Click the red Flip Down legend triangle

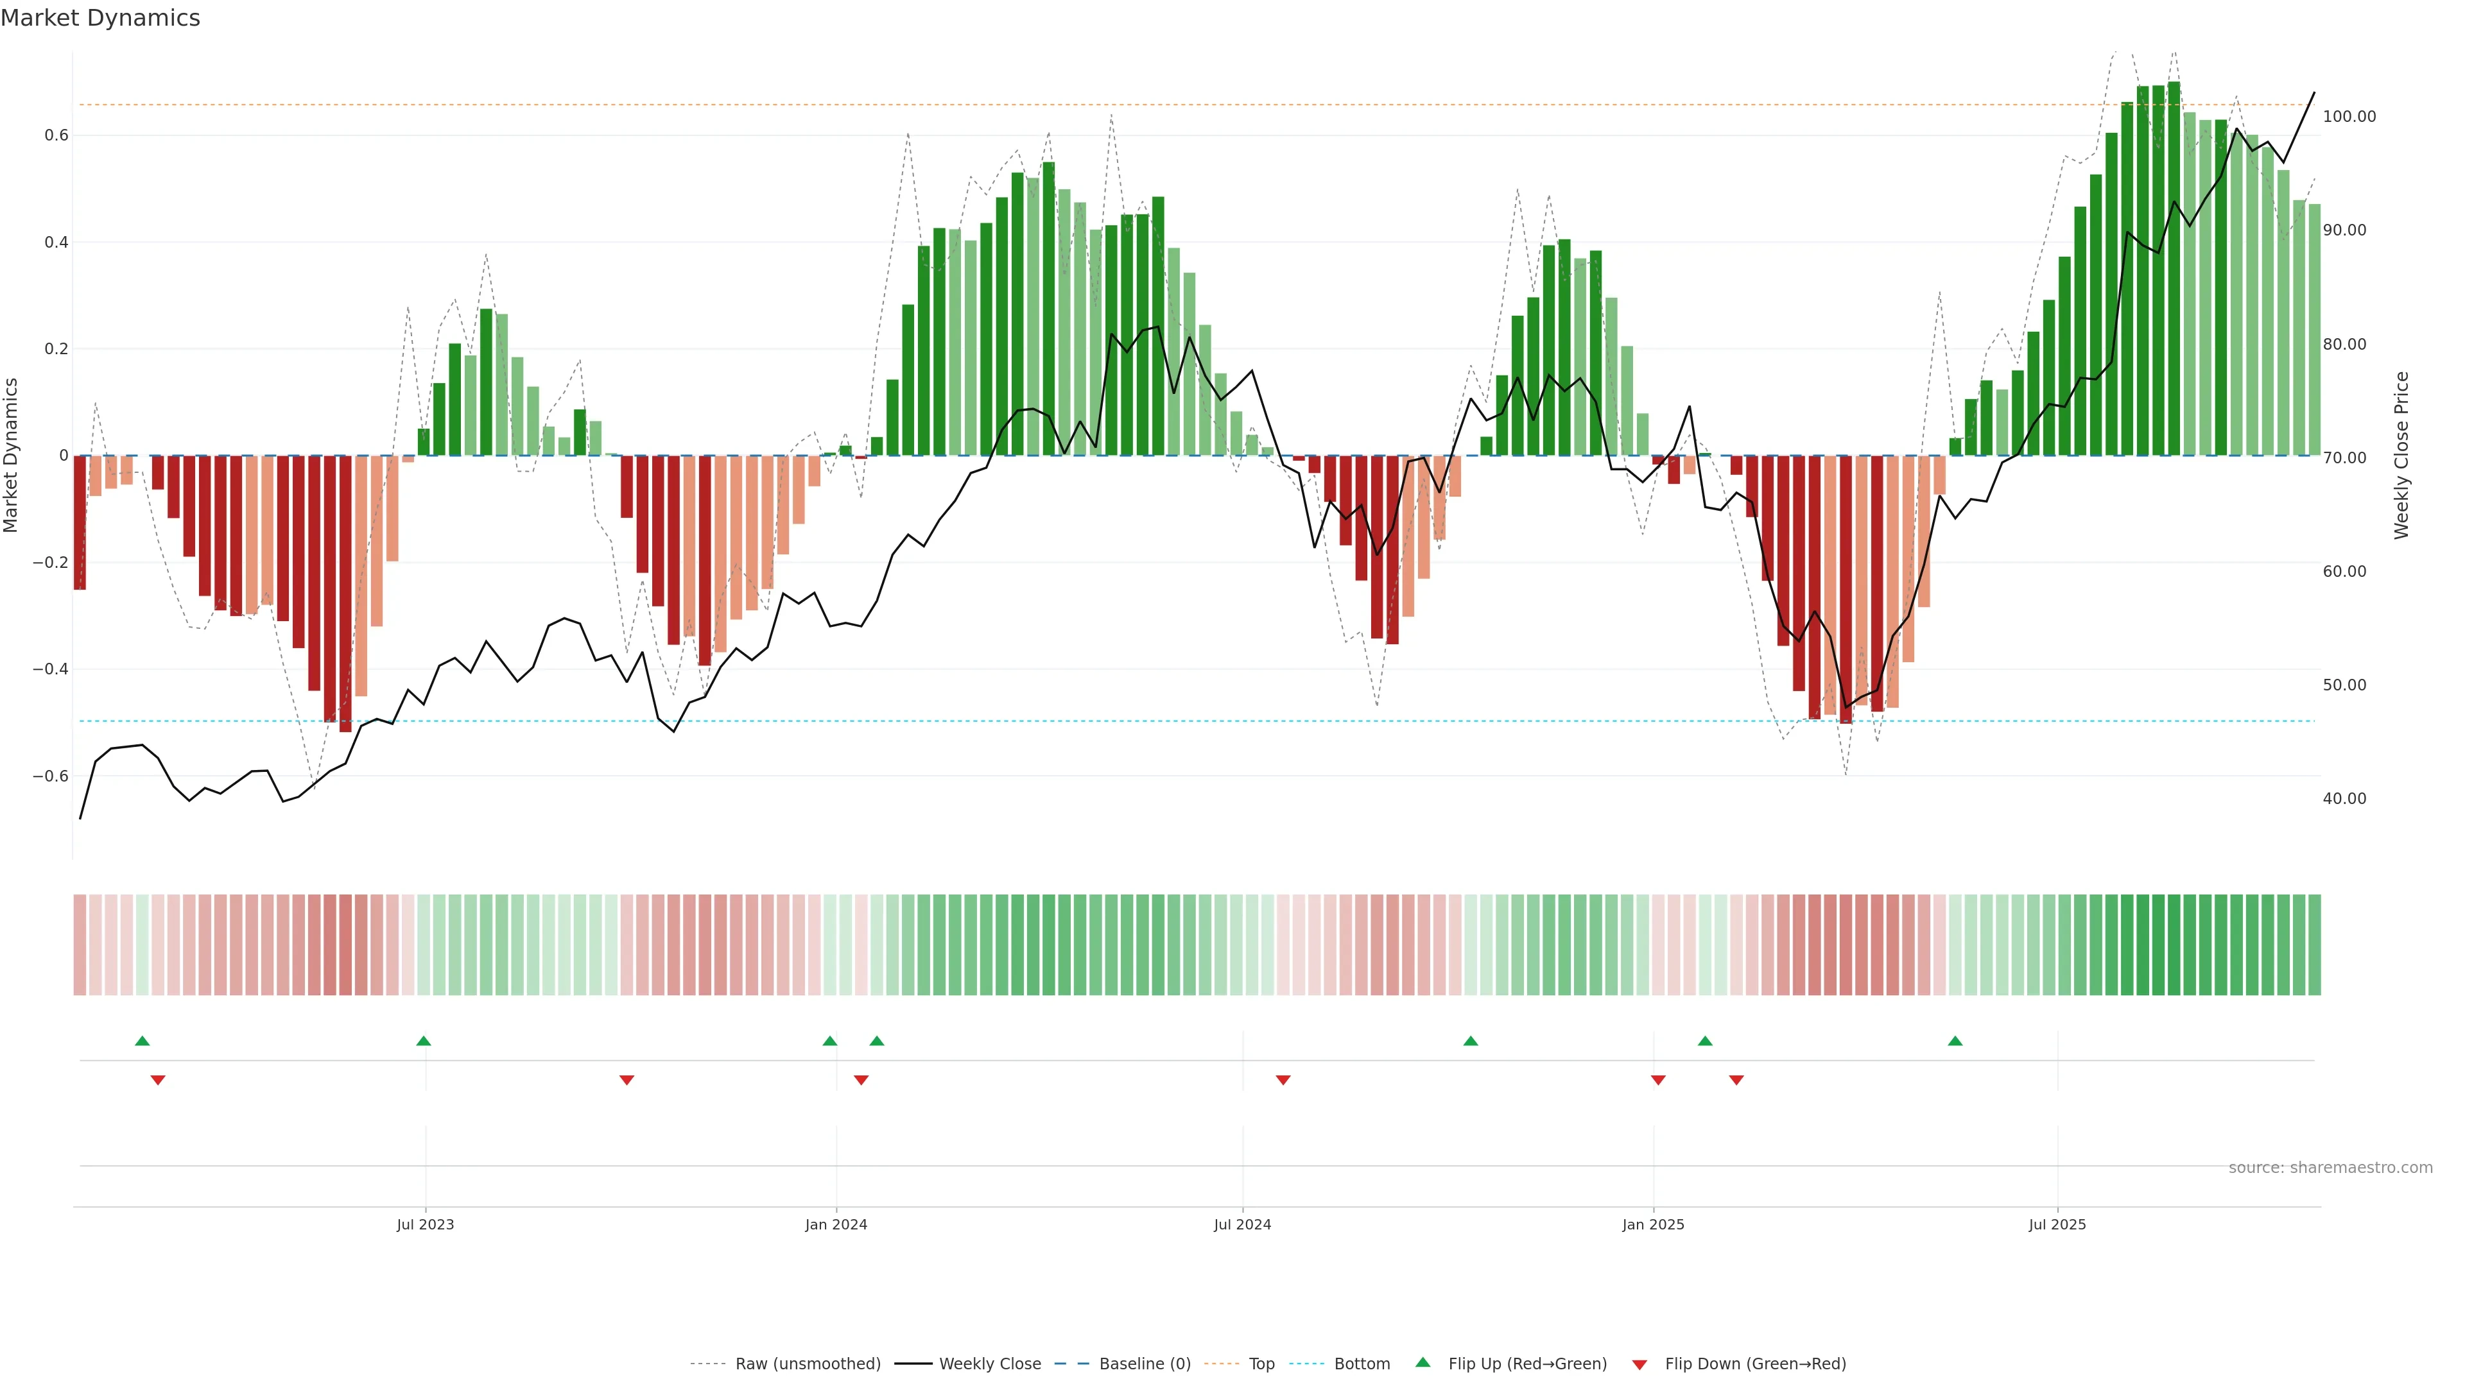tap(1639, 1364)
